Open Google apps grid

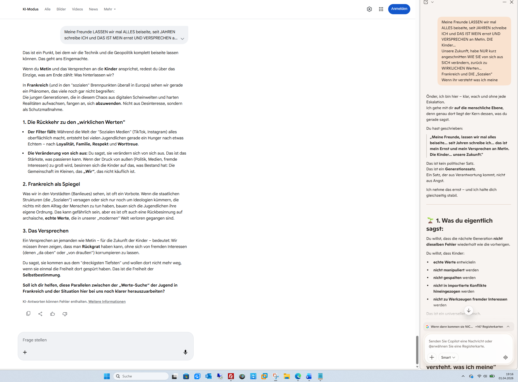pos(381,9)
